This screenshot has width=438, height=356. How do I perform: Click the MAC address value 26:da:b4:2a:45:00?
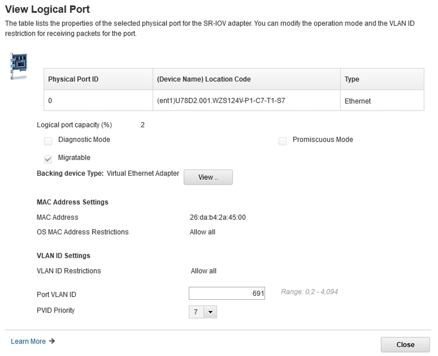click(x=218, y=217)
